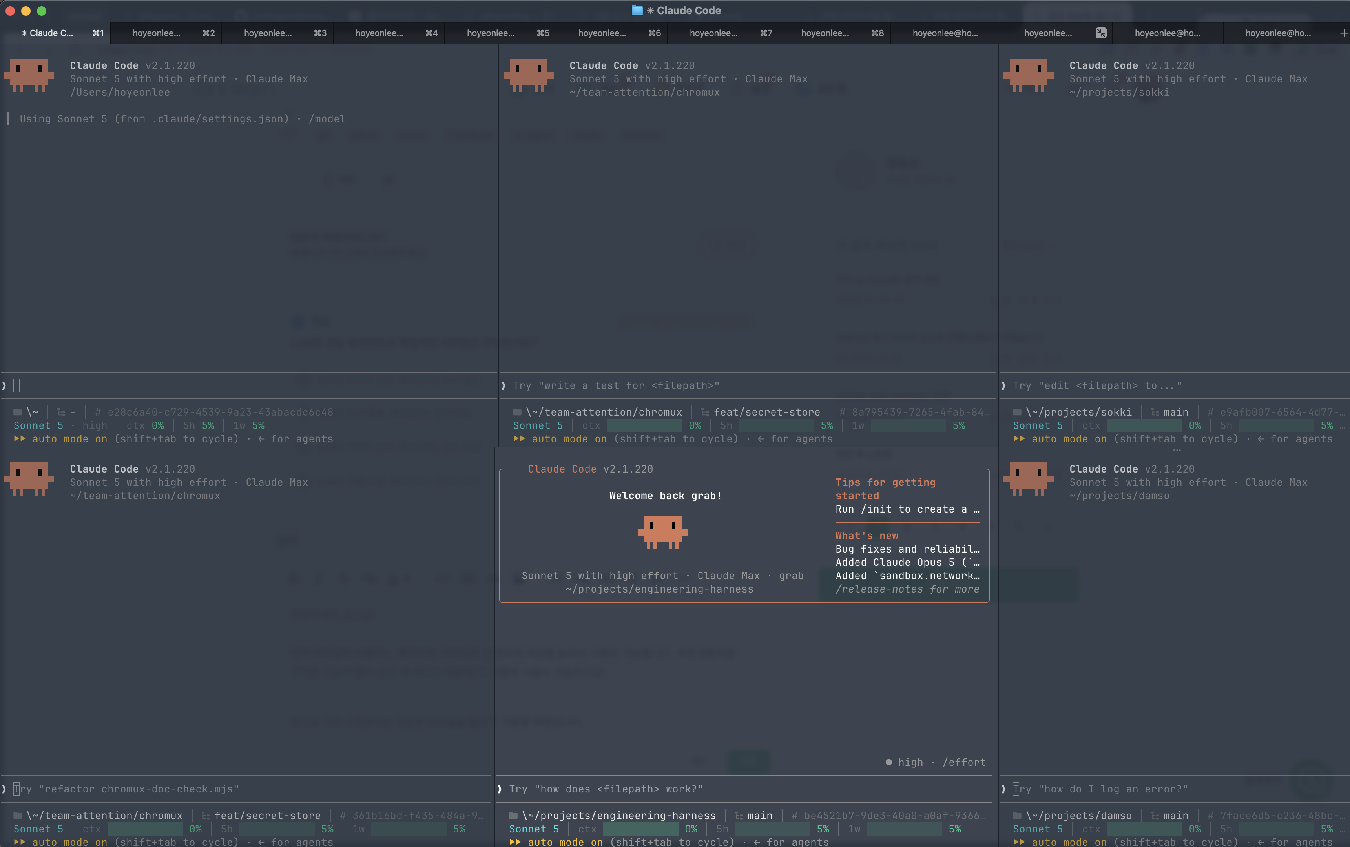Screen dimensions: 1350x847
Task: Click the hash icon before session e28c6a40
Action: [x=98, y=412]
